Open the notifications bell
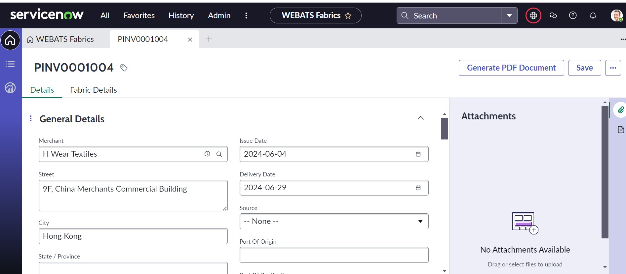626x274 pixels. click(593, 15)
